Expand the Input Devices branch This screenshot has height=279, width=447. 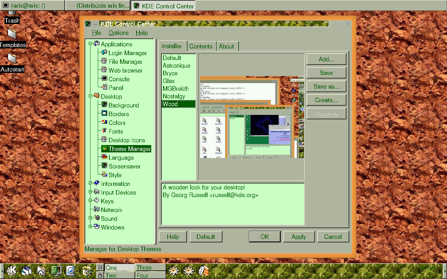90,192
